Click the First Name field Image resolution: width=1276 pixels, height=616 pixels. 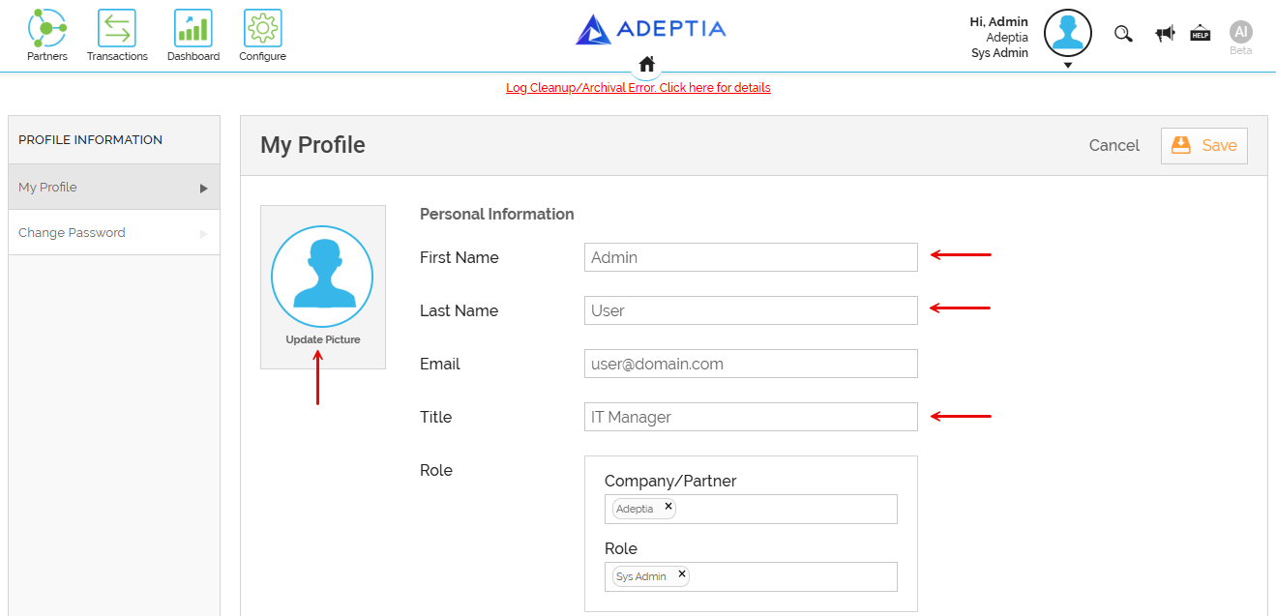tap(751, 257)
